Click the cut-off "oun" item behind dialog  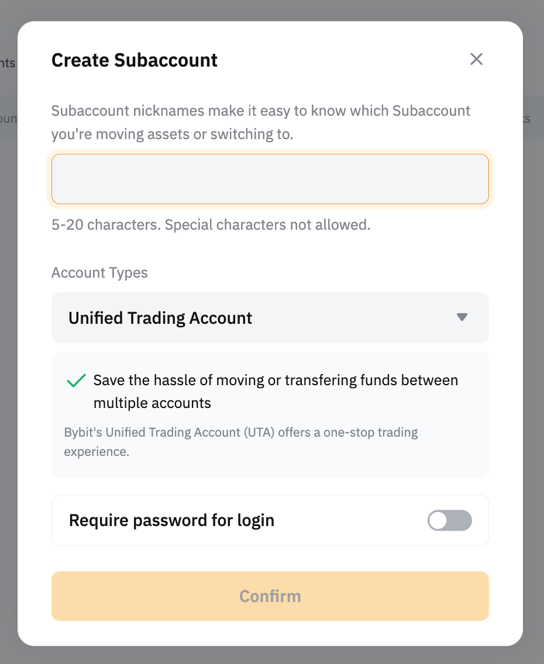coord(8,119)
